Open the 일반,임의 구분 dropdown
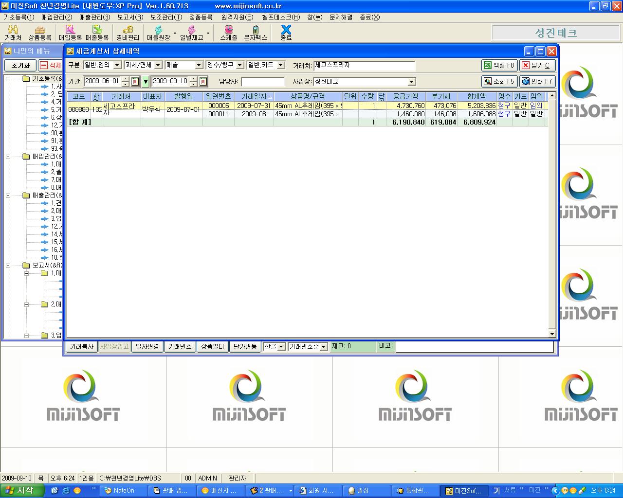Screen dimensions: 623x498 (x=117, y=65)
